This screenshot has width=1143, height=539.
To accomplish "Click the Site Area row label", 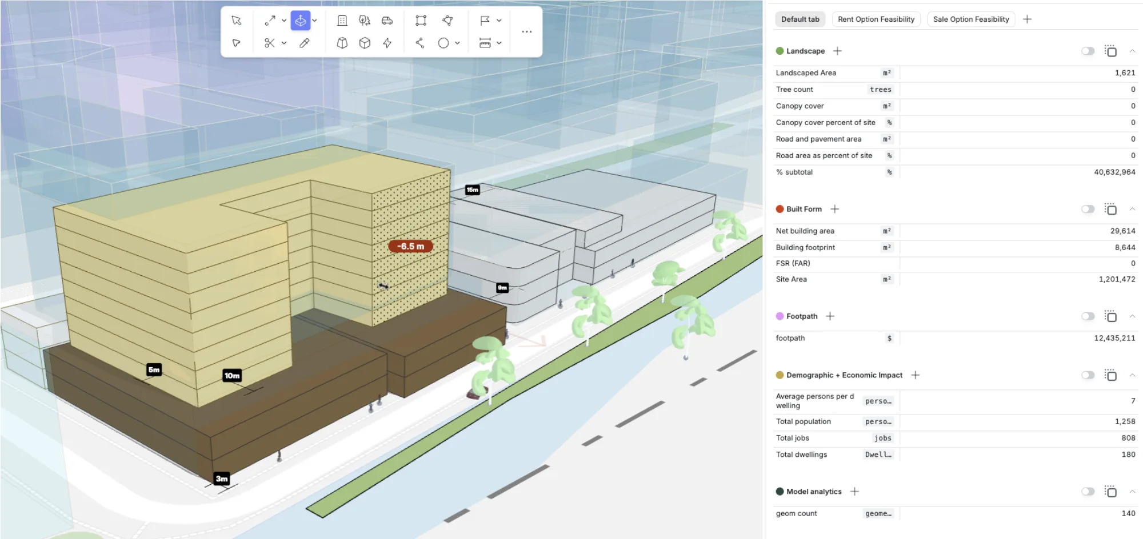I will tap(791, 279).
